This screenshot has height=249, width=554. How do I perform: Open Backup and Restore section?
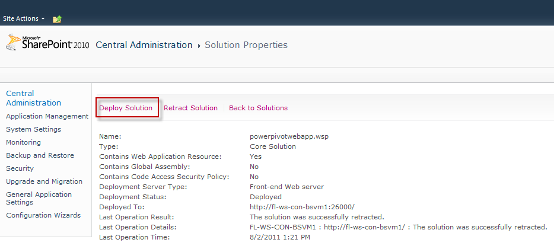pyautogui.click(x=40, y=155)
